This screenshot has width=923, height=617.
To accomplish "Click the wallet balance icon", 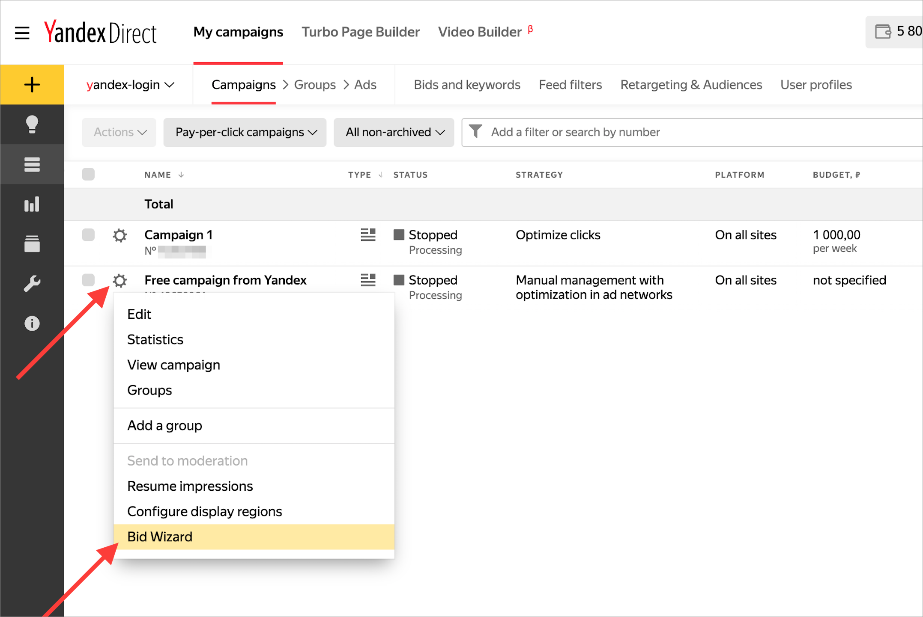I will 883,32.
